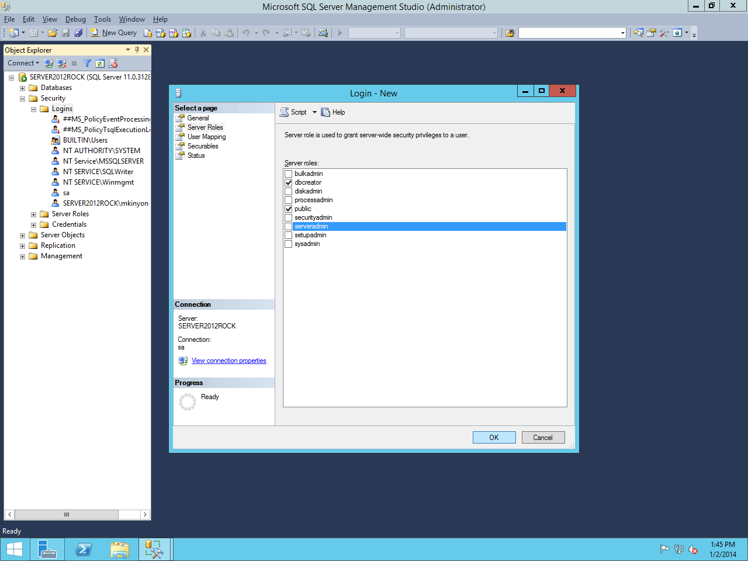
Task: Select the Status page
Action: [196, 155]
